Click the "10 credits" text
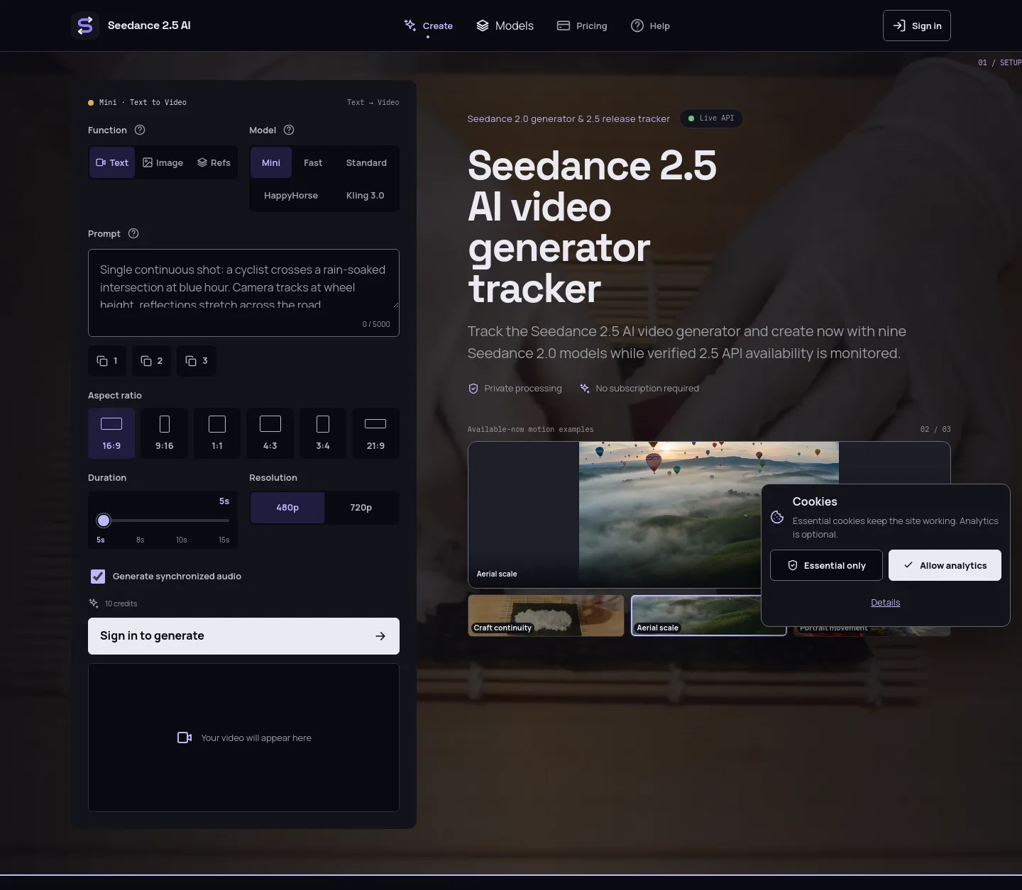The image size is (1022, 890). coord(121,603)
